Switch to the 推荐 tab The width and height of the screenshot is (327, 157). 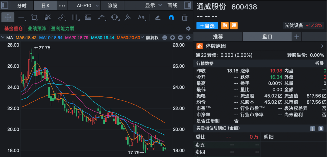[x=218, y=37]
